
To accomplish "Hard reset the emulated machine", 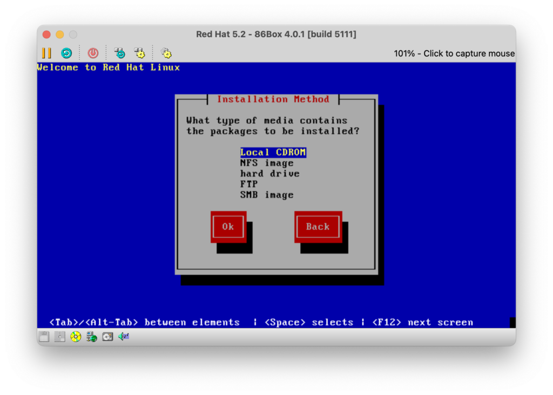I will click(66, 53).
